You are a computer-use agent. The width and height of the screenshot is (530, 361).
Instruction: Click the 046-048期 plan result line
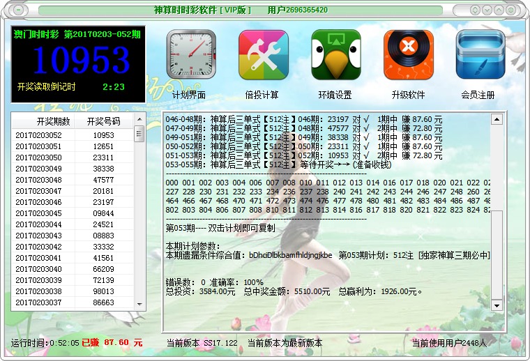(x=304, y=119)
